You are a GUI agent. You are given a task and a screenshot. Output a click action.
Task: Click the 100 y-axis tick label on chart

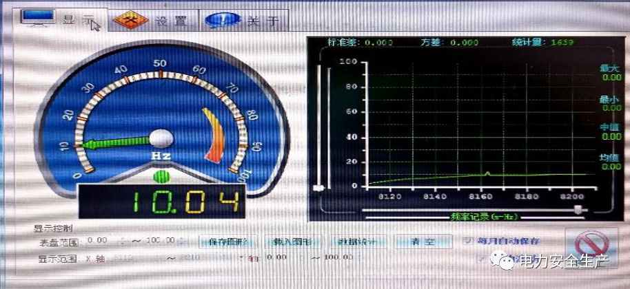point(348,62)
